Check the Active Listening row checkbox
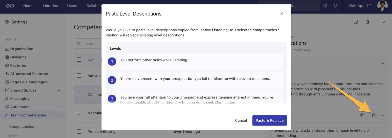This screenshot has width=392, height=138. (79, 75)
